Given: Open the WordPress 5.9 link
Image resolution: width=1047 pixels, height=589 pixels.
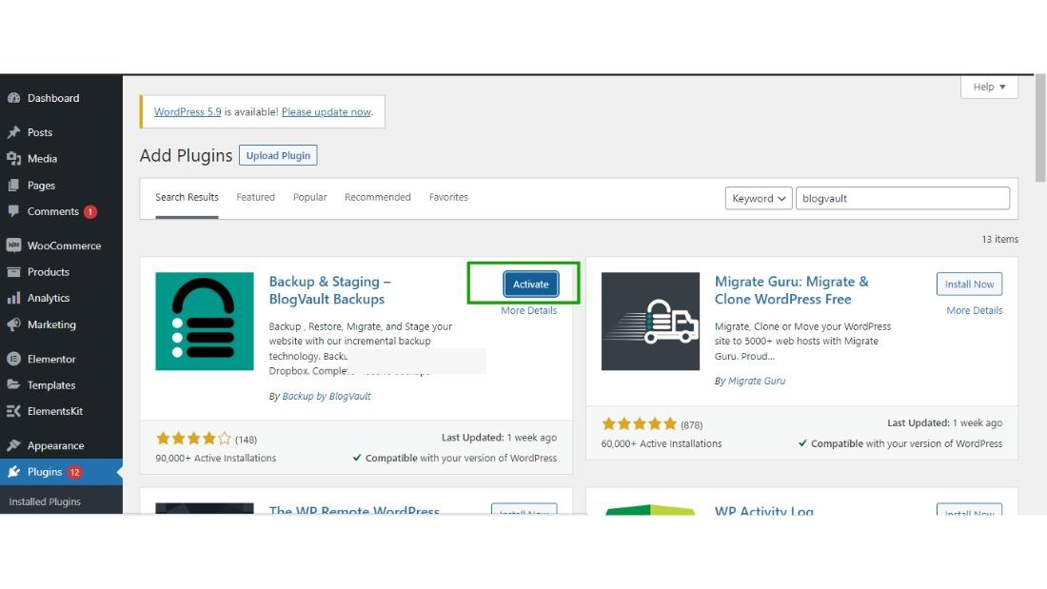Looking at the screenshot, I should pos(188,111).
